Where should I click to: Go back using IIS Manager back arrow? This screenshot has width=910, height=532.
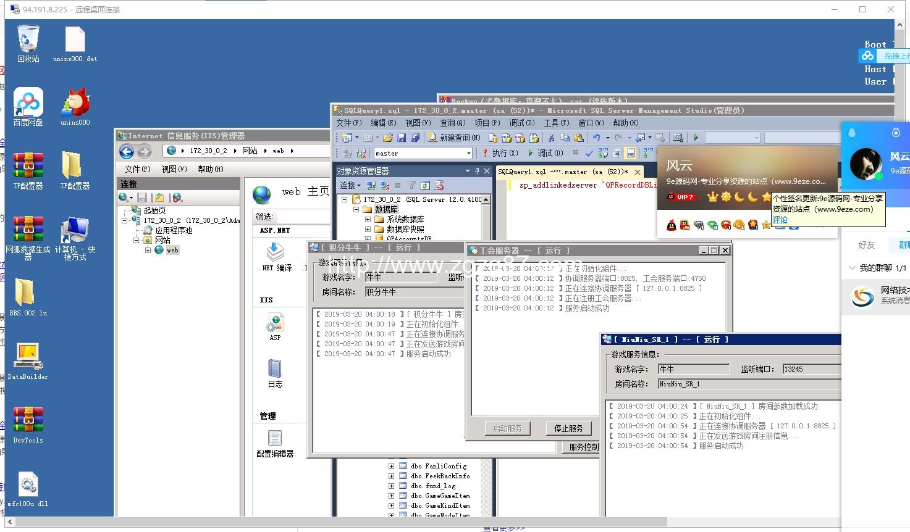(127, 151)
